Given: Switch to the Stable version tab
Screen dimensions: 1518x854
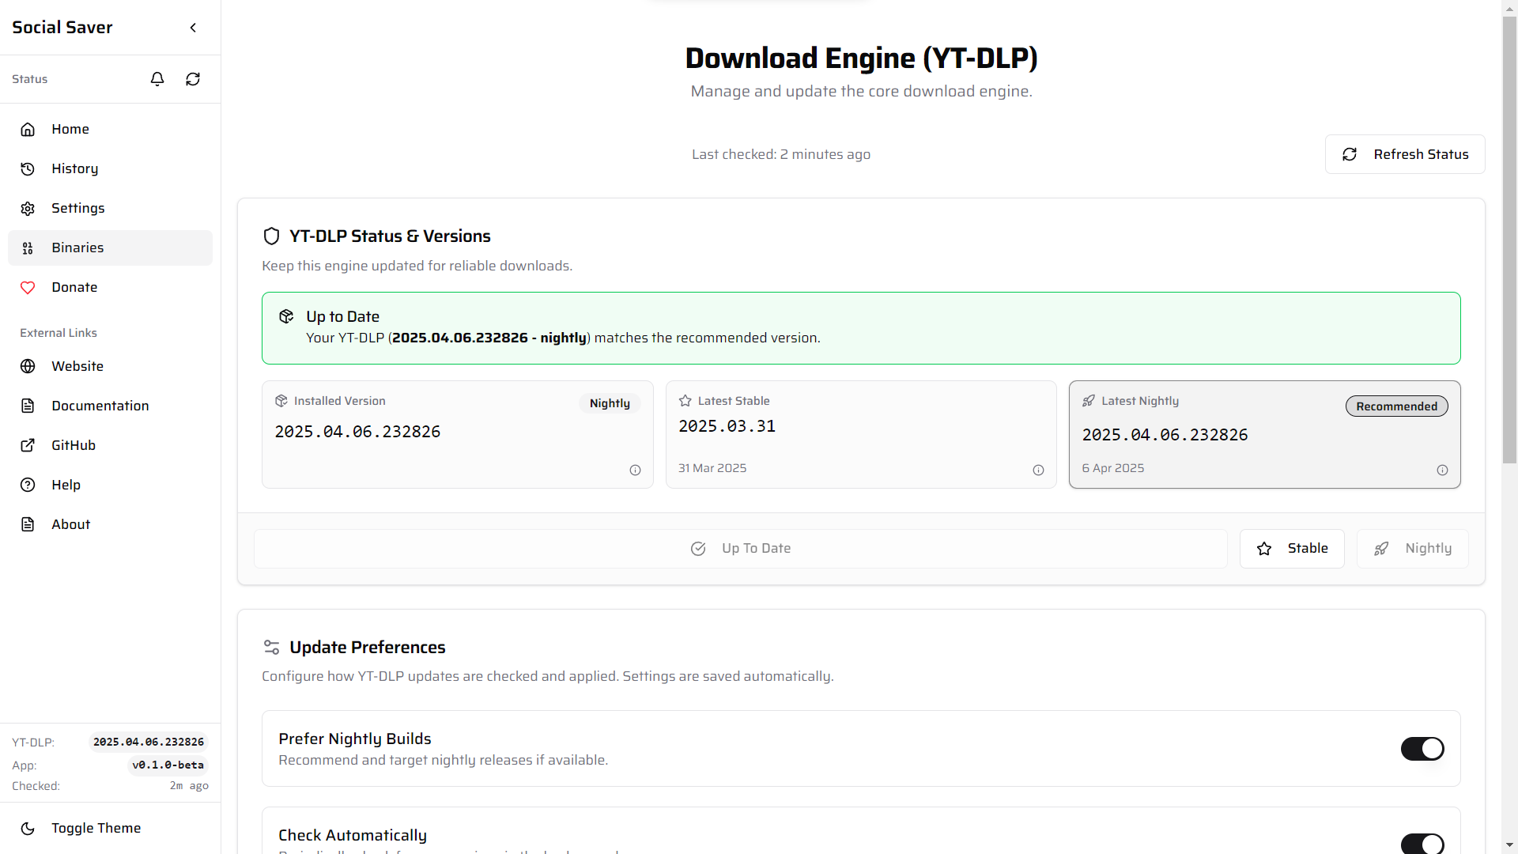Looking at the screenshot, I should point(1292,548).
